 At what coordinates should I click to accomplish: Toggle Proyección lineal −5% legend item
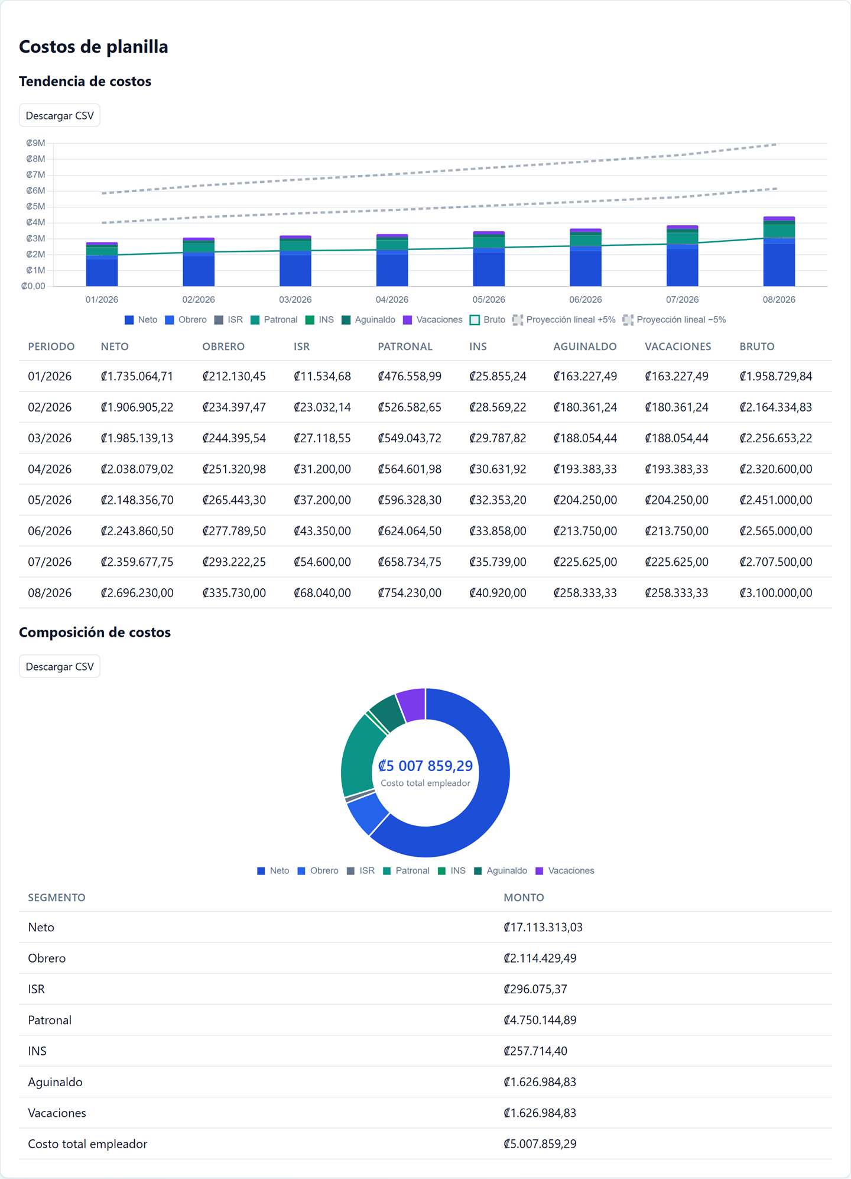[674, 320]
